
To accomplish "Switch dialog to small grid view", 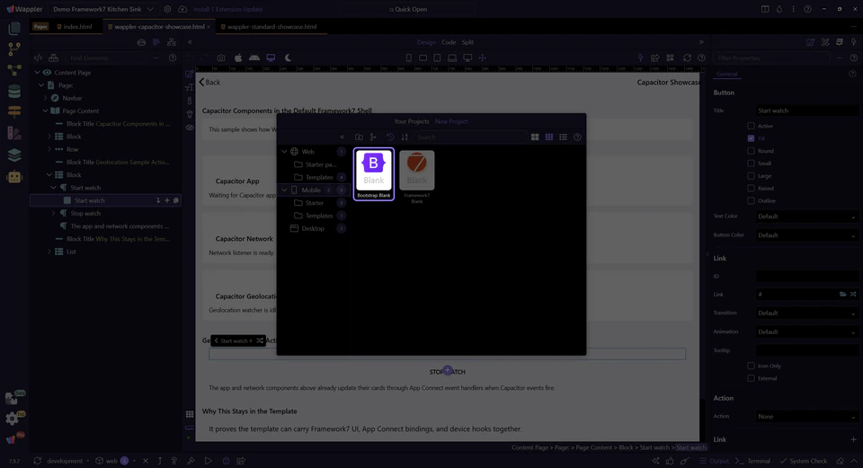I will click(548, 137).
